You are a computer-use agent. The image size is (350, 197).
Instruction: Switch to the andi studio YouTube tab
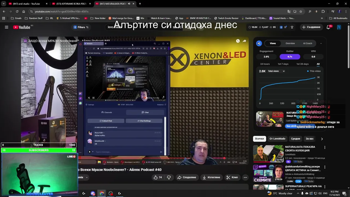[27, 4]
